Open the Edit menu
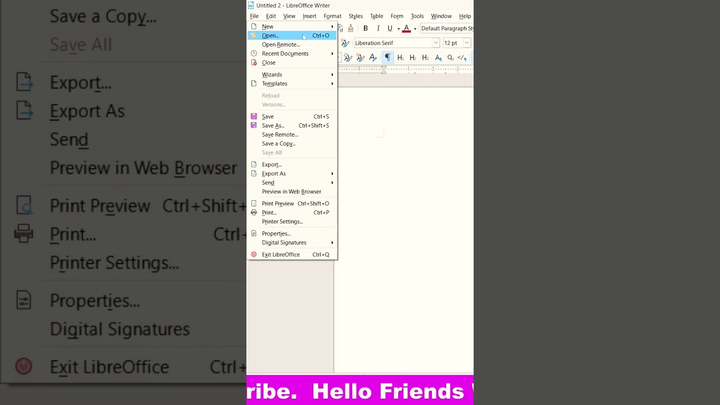The height and width of the screenshot is (405, 720). (x=271, y=16)
